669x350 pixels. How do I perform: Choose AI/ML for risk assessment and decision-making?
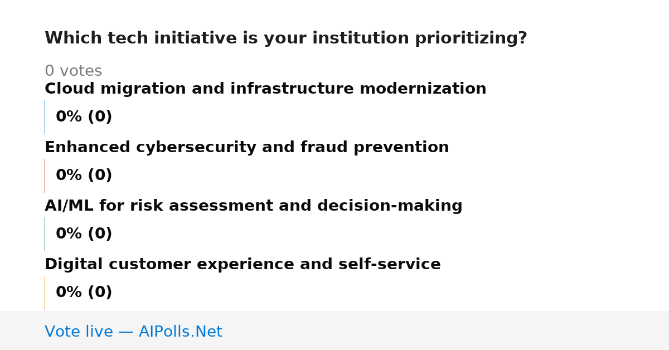point(254,206)
